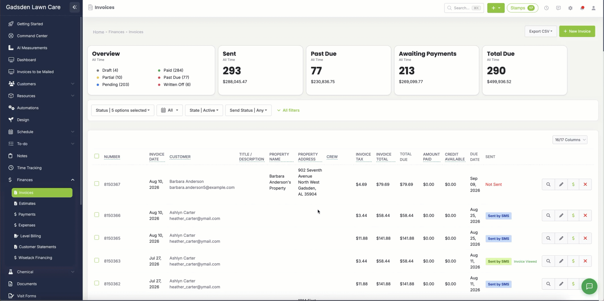Open the live chat bubble widget
604x301 pixels.
(x=589, y=286)
